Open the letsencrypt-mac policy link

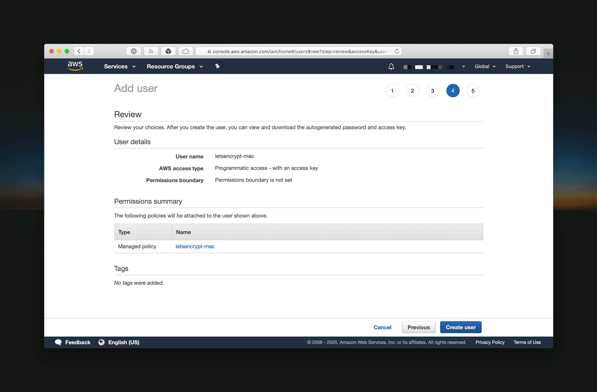tap(195, 246)
